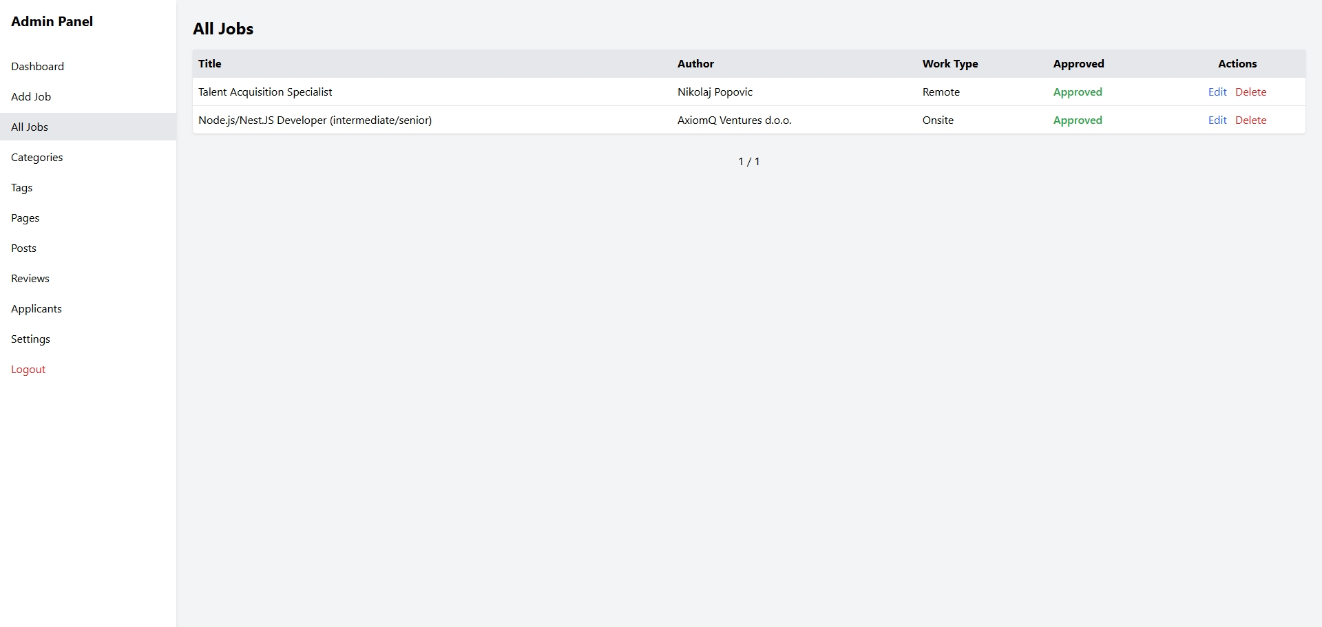Click the red Logout link

(28, 369)
